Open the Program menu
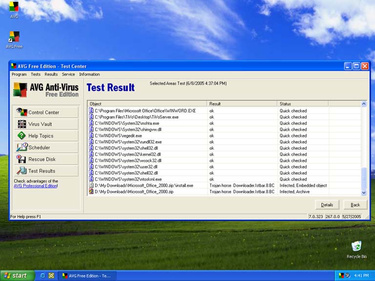The height and width of the screenshot is (281, 375). [x=19, y=75]
